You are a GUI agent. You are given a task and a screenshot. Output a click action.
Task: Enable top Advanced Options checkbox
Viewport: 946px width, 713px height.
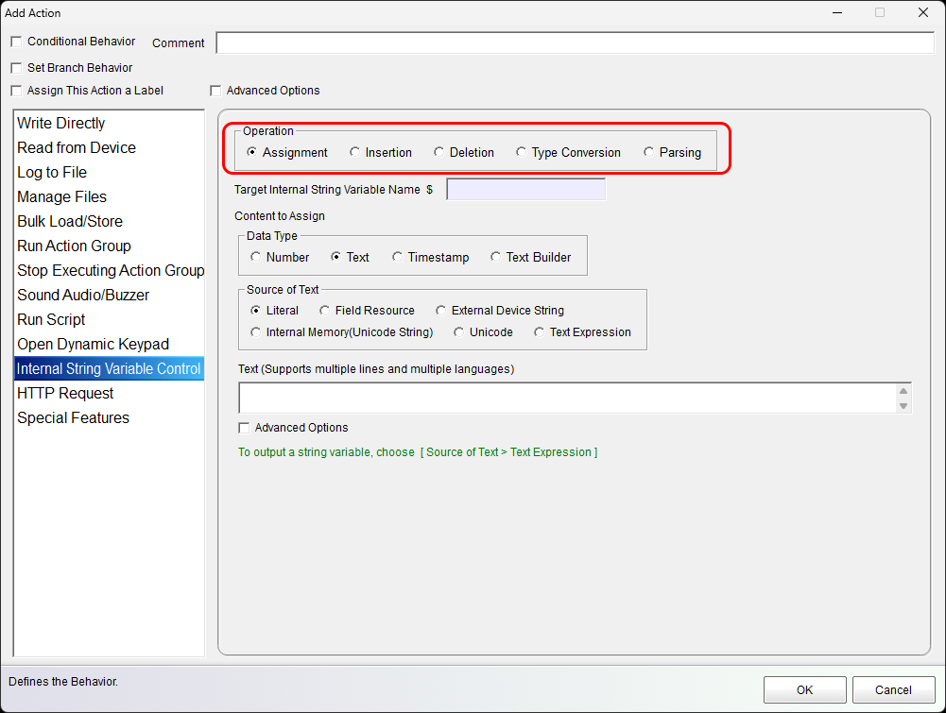coord(215,91)
